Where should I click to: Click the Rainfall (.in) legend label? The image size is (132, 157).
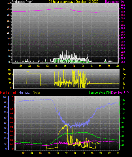click(8, 93)
